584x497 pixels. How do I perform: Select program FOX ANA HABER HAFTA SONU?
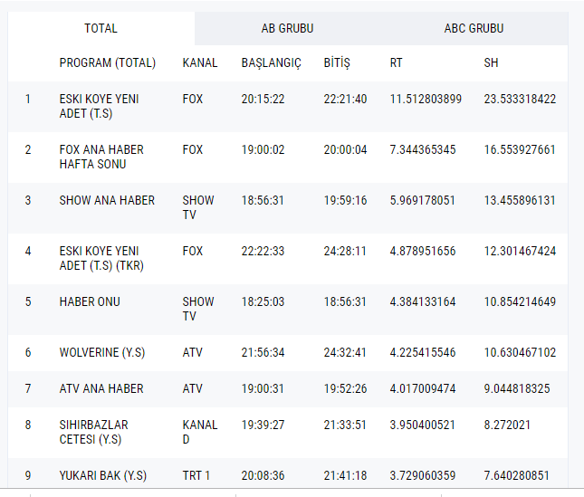pos(101,157)
